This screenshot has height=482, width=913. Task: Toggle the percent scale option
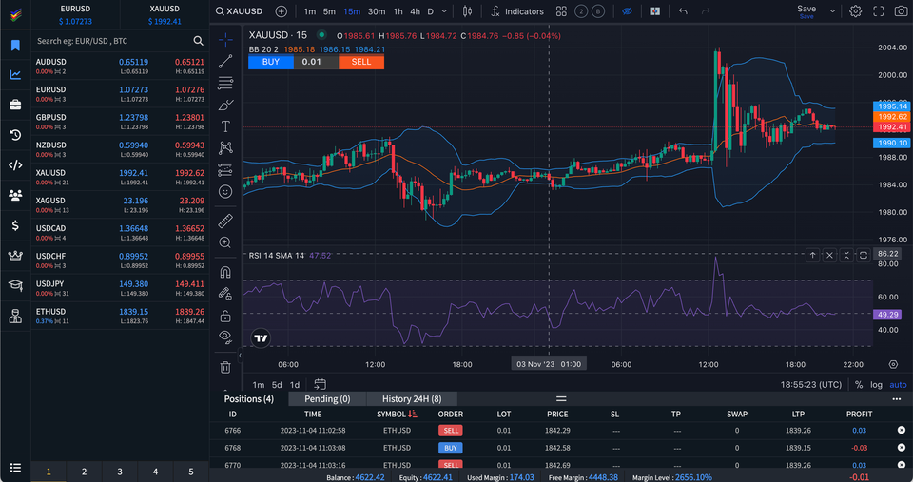[859, 385]
